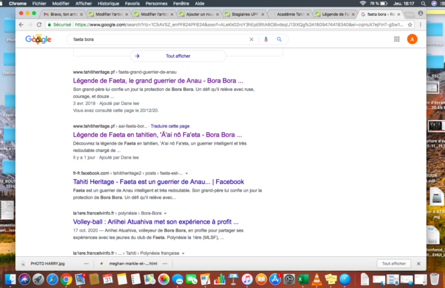Open Chrome three-dot menu
Viewport: 445px width, 288px height.
(x=420, y=25)
